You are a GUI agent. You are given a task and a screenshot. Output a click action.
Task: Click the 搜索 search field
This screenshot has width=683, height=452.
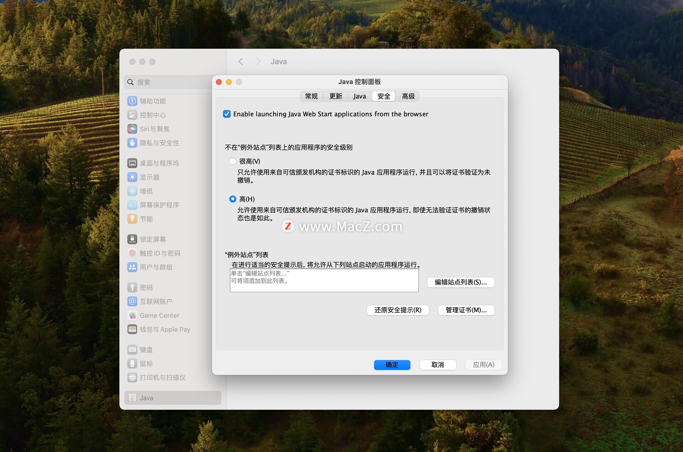(x=169, y=82)
